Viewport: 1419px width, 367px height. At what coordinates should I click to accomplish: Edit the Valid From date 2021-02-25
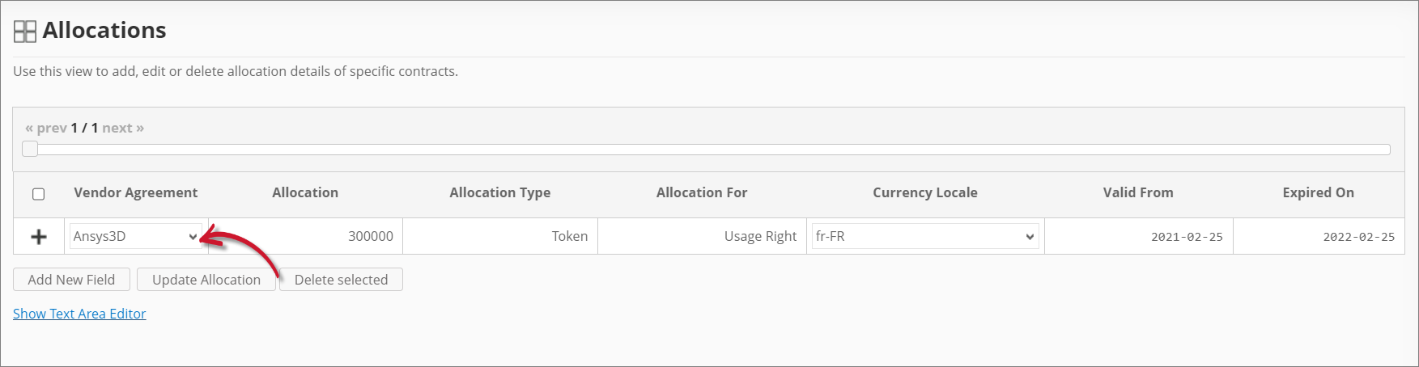pos(1138,237)
